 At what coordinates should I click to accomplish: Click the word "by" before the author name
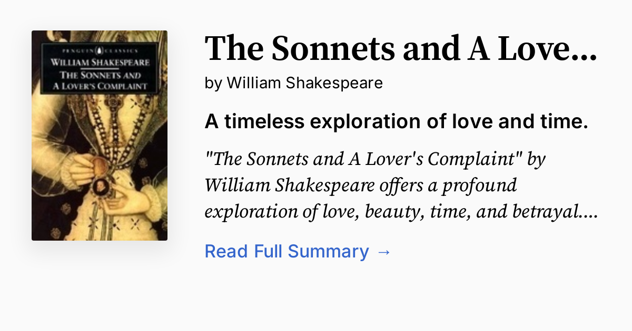(x=213, y=83)
